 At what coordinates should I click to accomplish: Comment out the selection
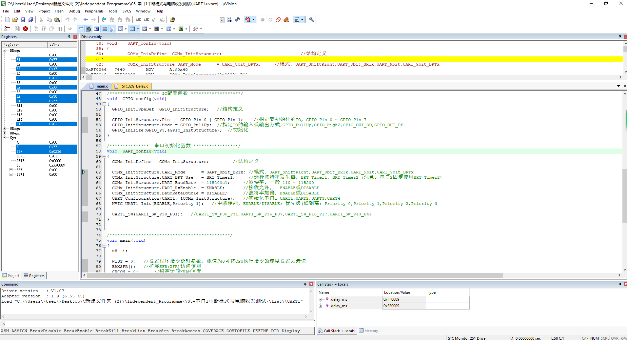pyautogui.click(x=154, y=20)
